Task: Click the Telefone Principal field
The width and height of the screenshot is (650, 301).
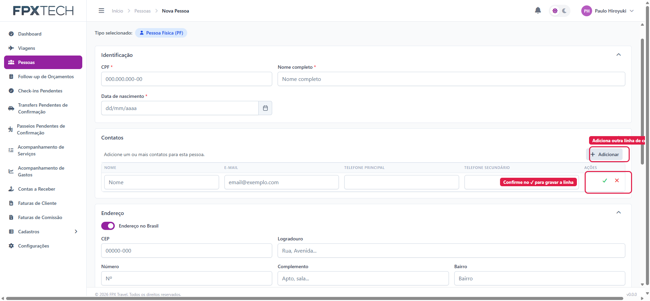Action: point(402,182)
